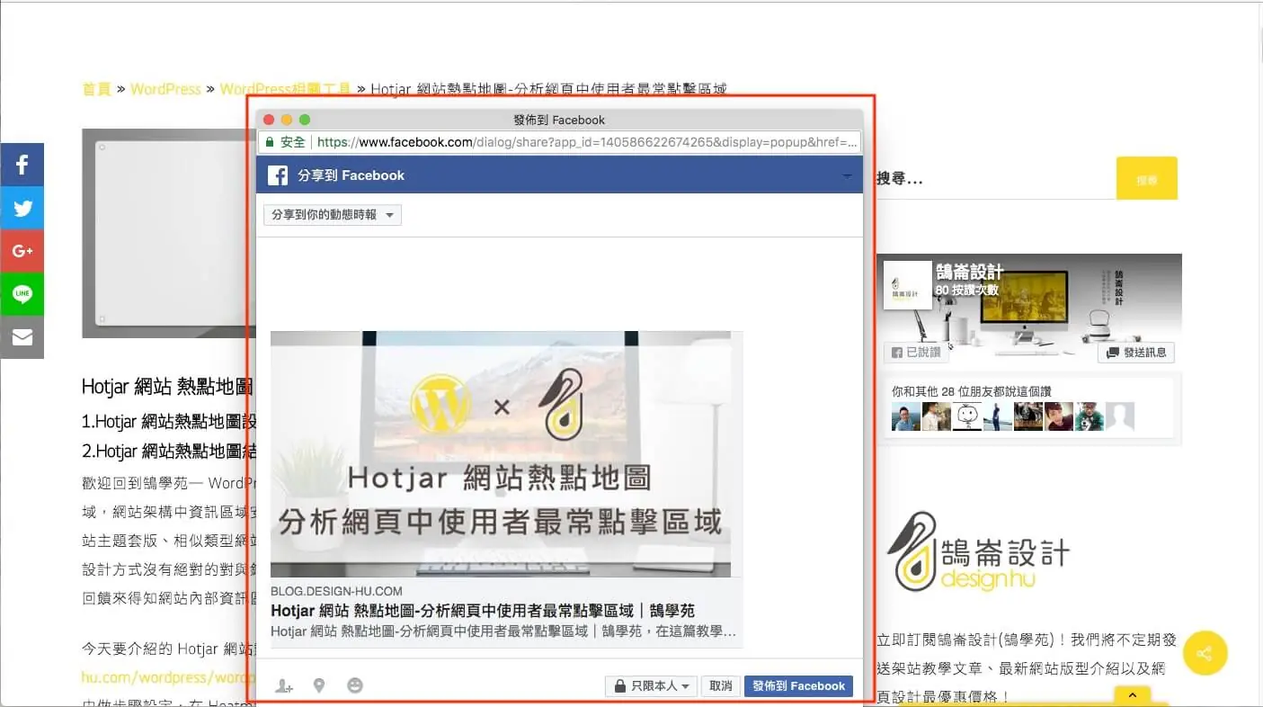Add a location using the pin icon
The width and height of the screenshot is (1263, 707).
coord(319,686)
